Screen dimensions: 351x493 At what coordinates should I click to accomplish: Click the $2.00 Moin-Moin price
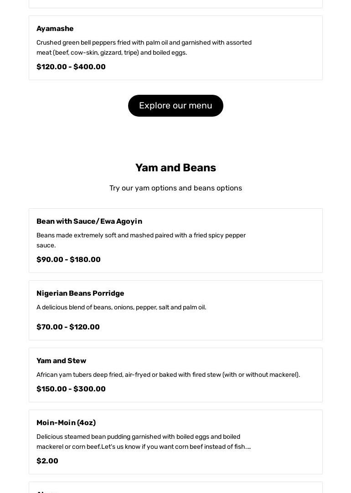(x=47, y=461)
